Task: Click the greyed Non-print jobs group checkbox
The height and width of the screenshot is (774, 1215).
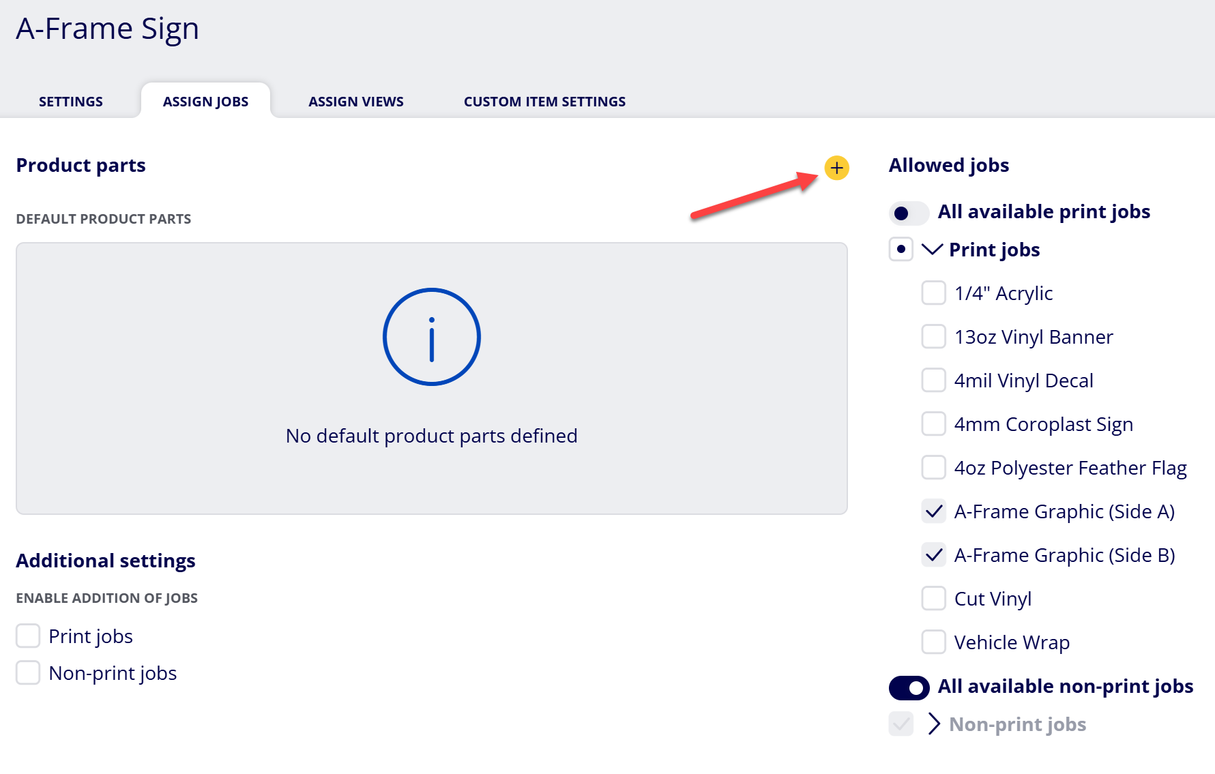Action: 901,724
